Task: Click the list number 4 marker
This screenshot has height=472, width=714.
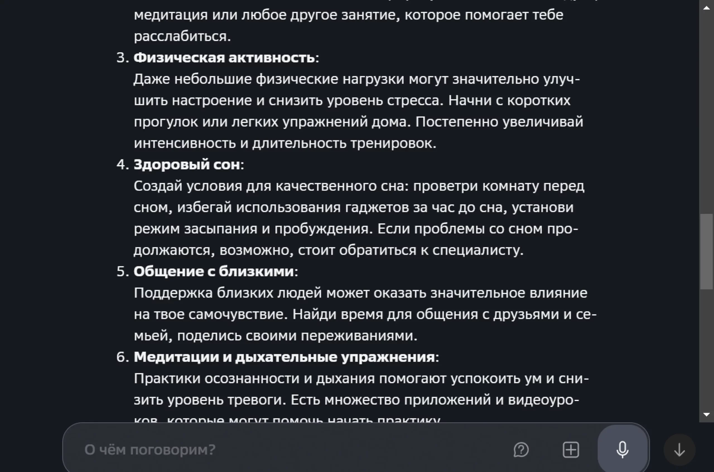Action: coord(122,165)
